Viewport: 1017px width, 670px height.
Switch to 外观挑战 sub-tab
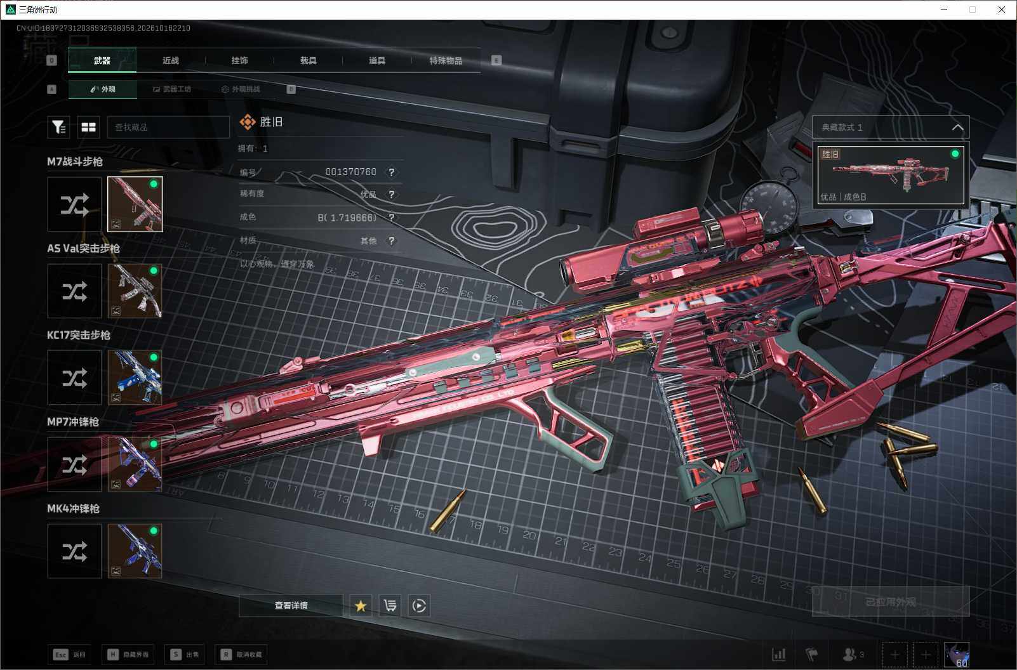pyautogui.click(x=241, y=89)
